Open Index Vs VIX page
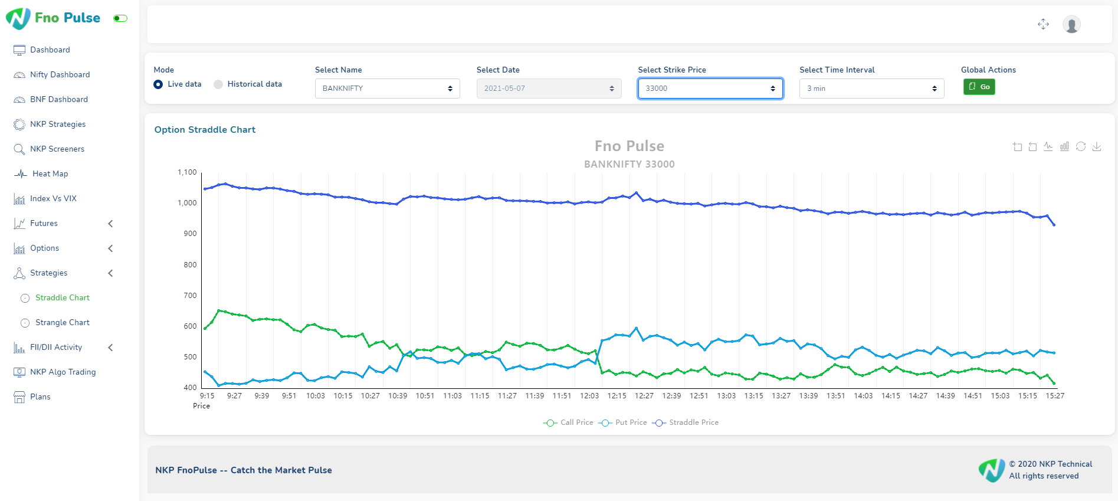This screenshot has width=1118, height=501. coord(54,199)
